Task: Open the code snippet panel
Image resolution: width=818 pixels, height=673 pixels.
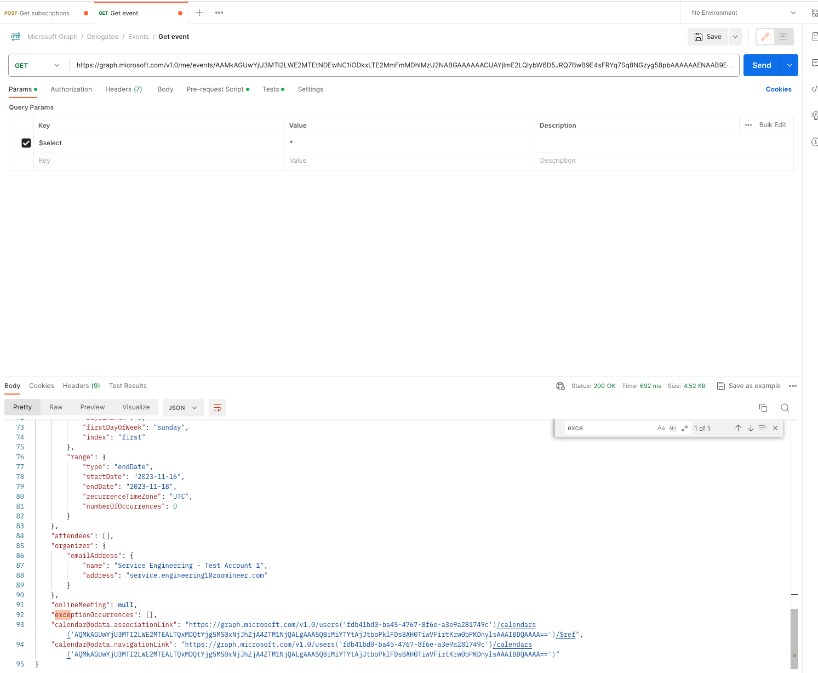Action: pos(815,89)
